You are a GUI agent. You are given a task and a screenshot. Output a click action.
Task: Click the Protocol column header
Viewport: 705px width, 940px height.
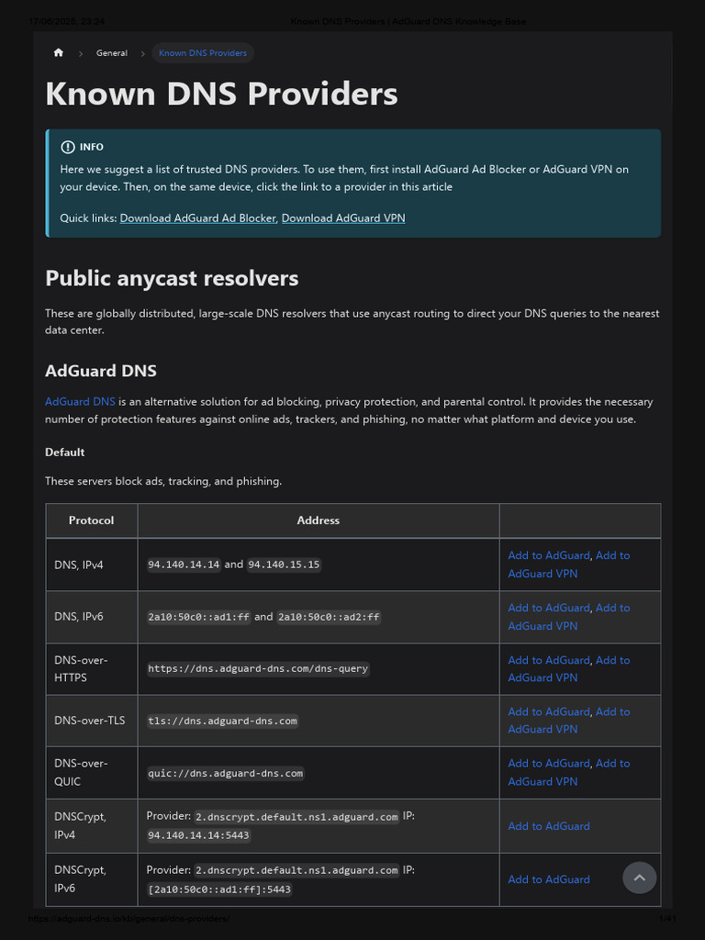click(x=91, y=520)
